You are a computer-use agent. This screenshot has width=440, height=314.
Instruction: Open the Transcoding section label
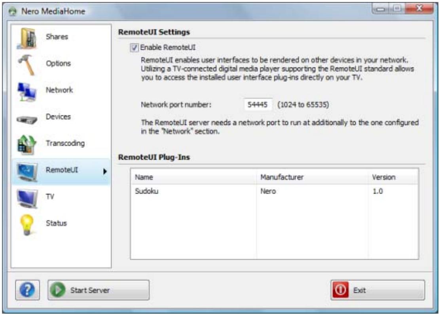click(x=65, y=143)
